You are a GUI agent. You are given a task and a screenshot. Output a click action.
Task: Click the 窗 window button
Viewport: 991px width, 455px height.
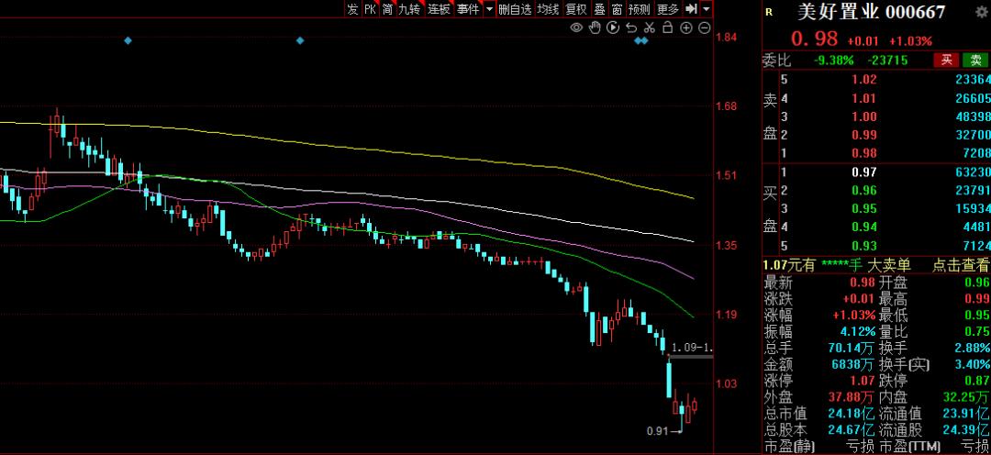(x=617, y=9)
